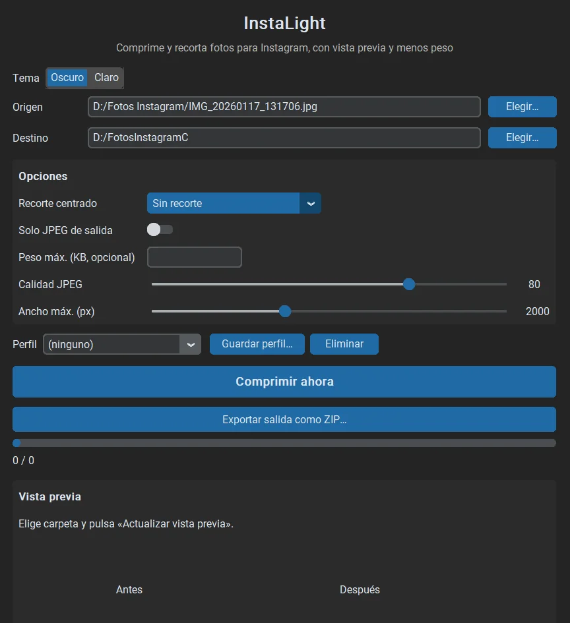Click the Tema label
Viewport: 570px width, 623px height.
pyautogui.click(x=26, y=78)
